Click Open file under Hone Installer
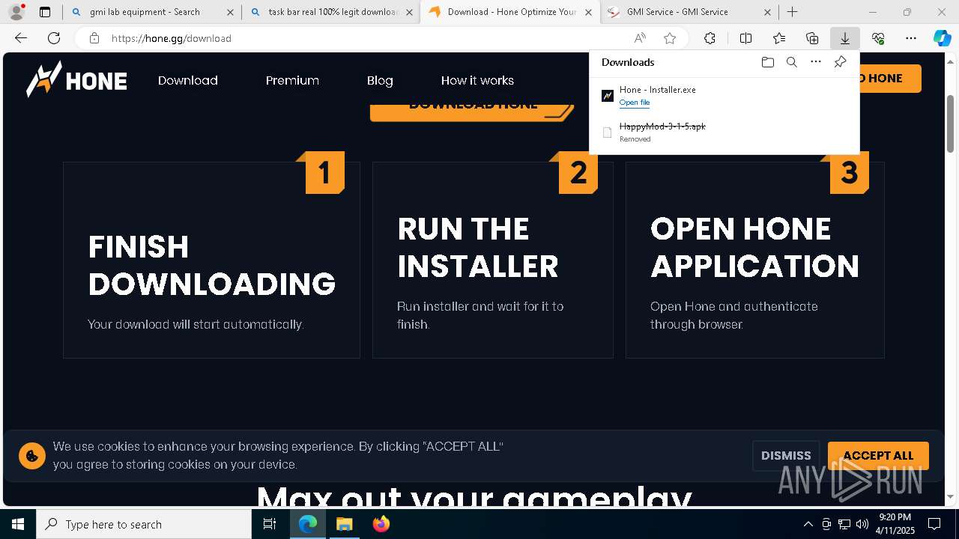The width and height of the screenshot is (959, 539). [x=635, y=103]
